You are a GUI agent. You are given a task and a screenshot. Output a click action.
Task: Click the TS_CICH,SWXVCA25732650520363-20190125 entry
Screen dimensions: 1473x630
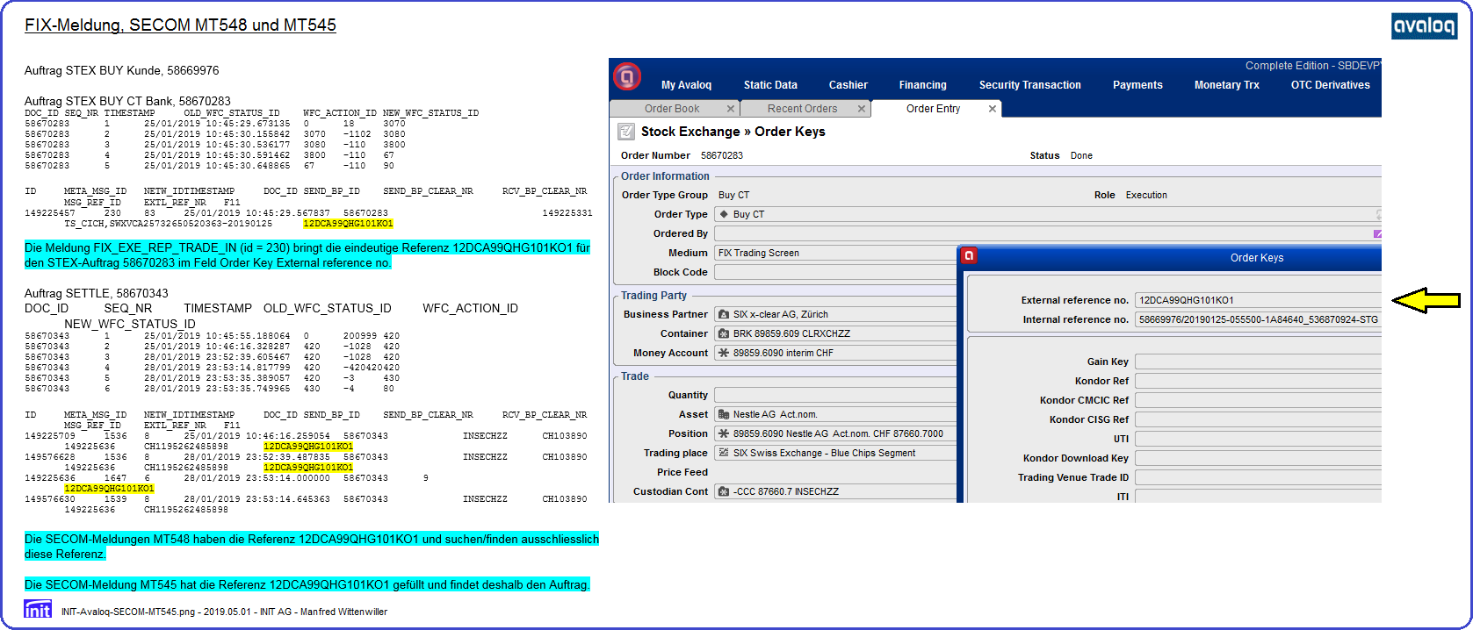(x=168, y=224)
